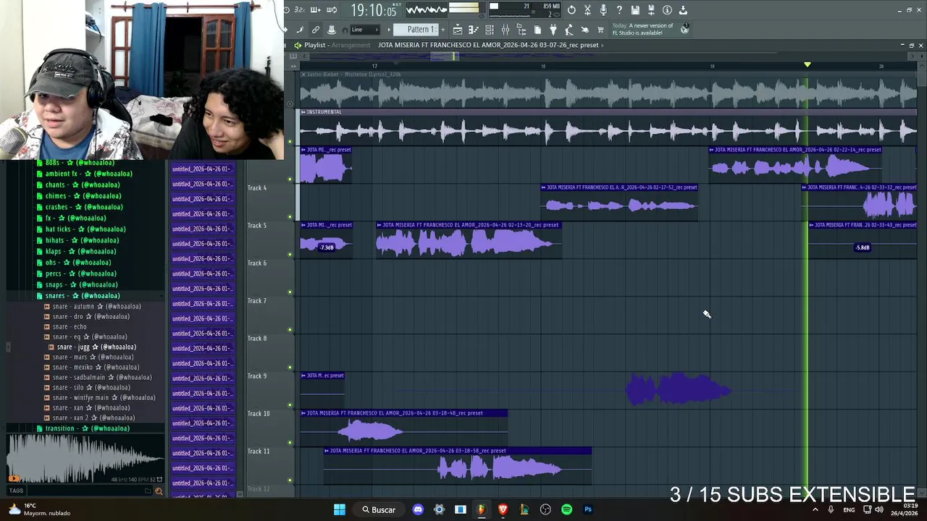Mute Track 5 using its green dot
This screenshot has width=927, height=521.
click(x=290, y=255)
